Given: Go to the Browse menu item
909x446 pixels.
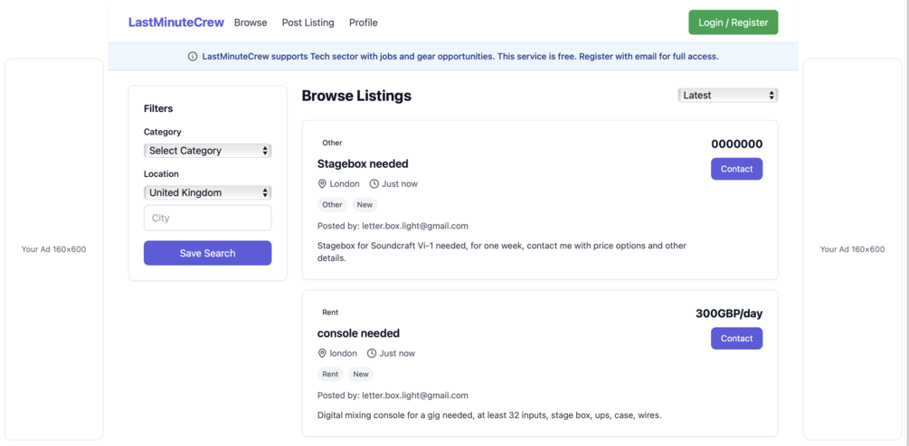Looking at the screenshot, I should (x=251, y=23).
